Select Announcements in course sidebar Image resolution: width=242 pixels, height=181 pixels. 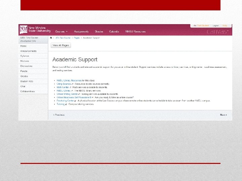click(x=28, y=51)
